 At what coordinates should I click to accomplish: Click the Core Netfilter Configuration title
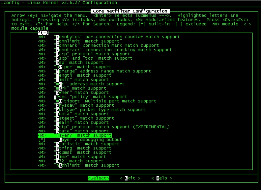click(130, 11)
